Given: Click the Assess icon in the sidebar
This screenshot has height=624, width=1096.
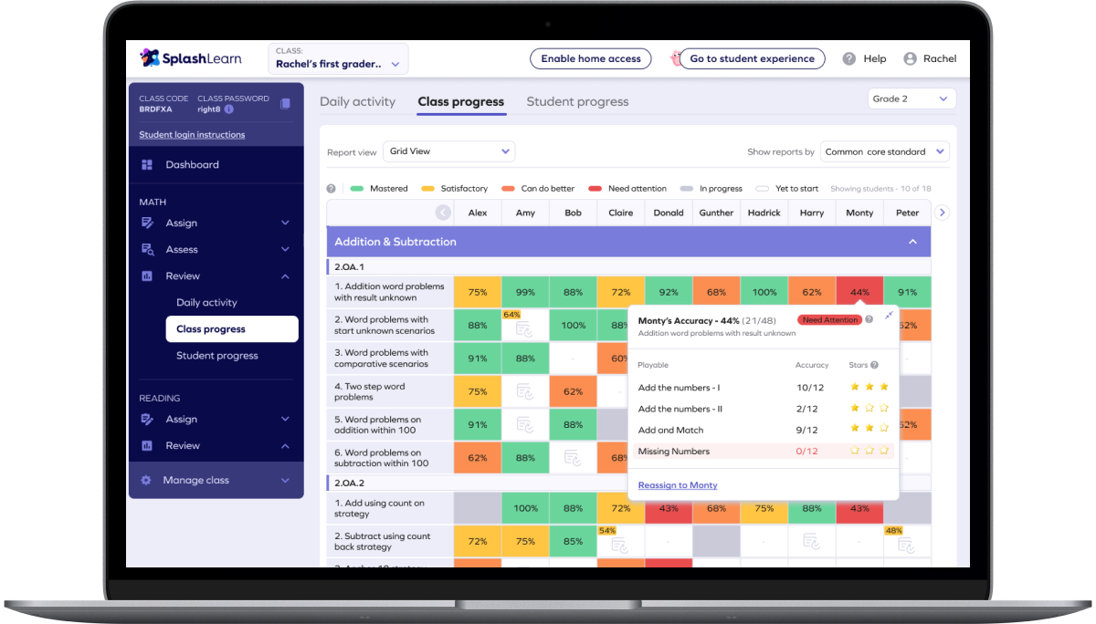Looking at the screenshot, I should tap(146, 249).
